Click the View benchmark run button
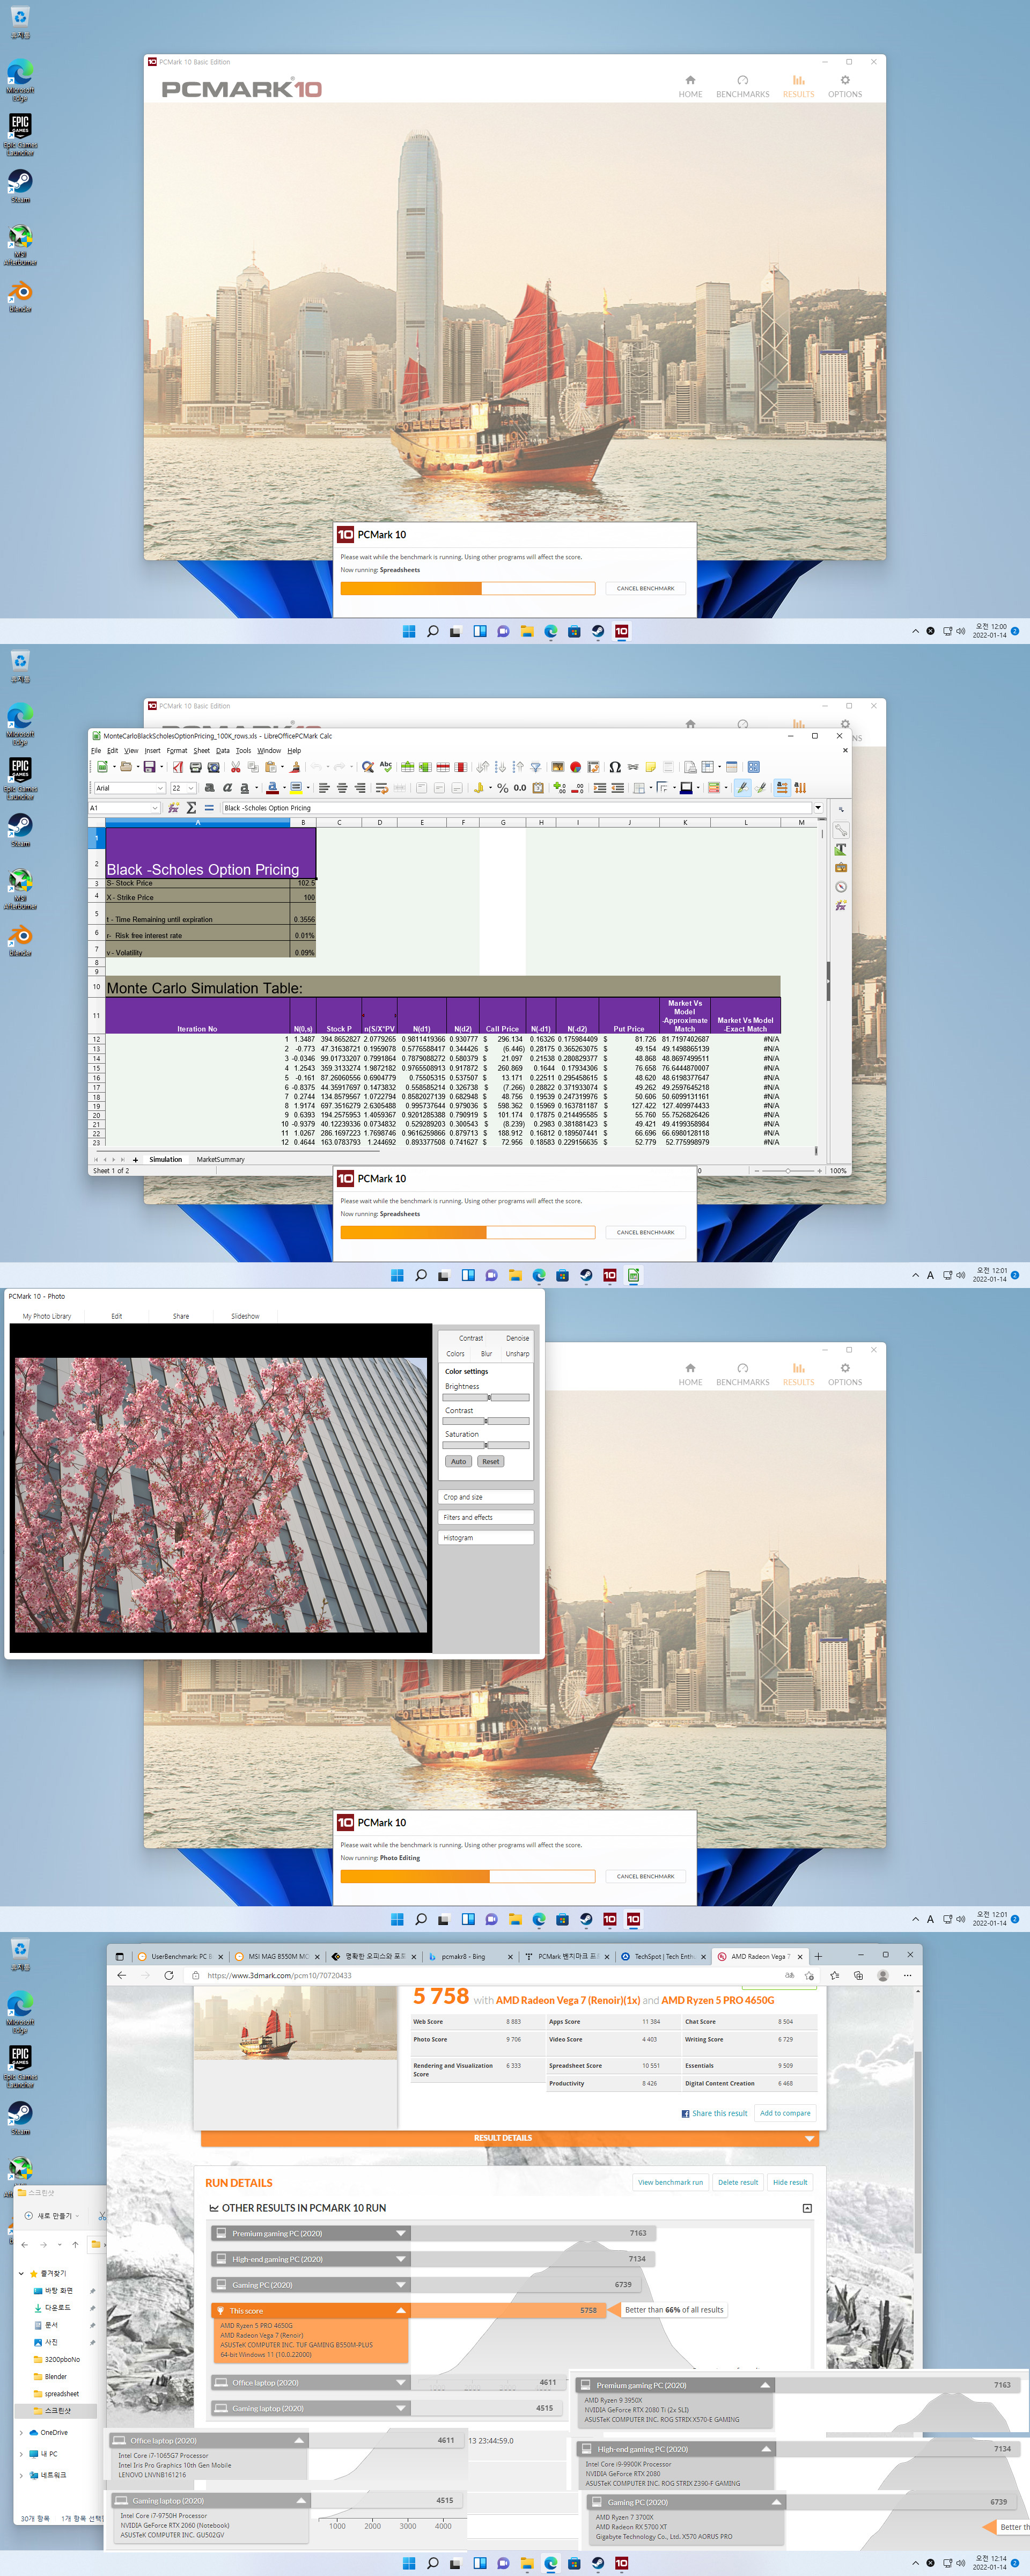 (x=670, y=2182)
